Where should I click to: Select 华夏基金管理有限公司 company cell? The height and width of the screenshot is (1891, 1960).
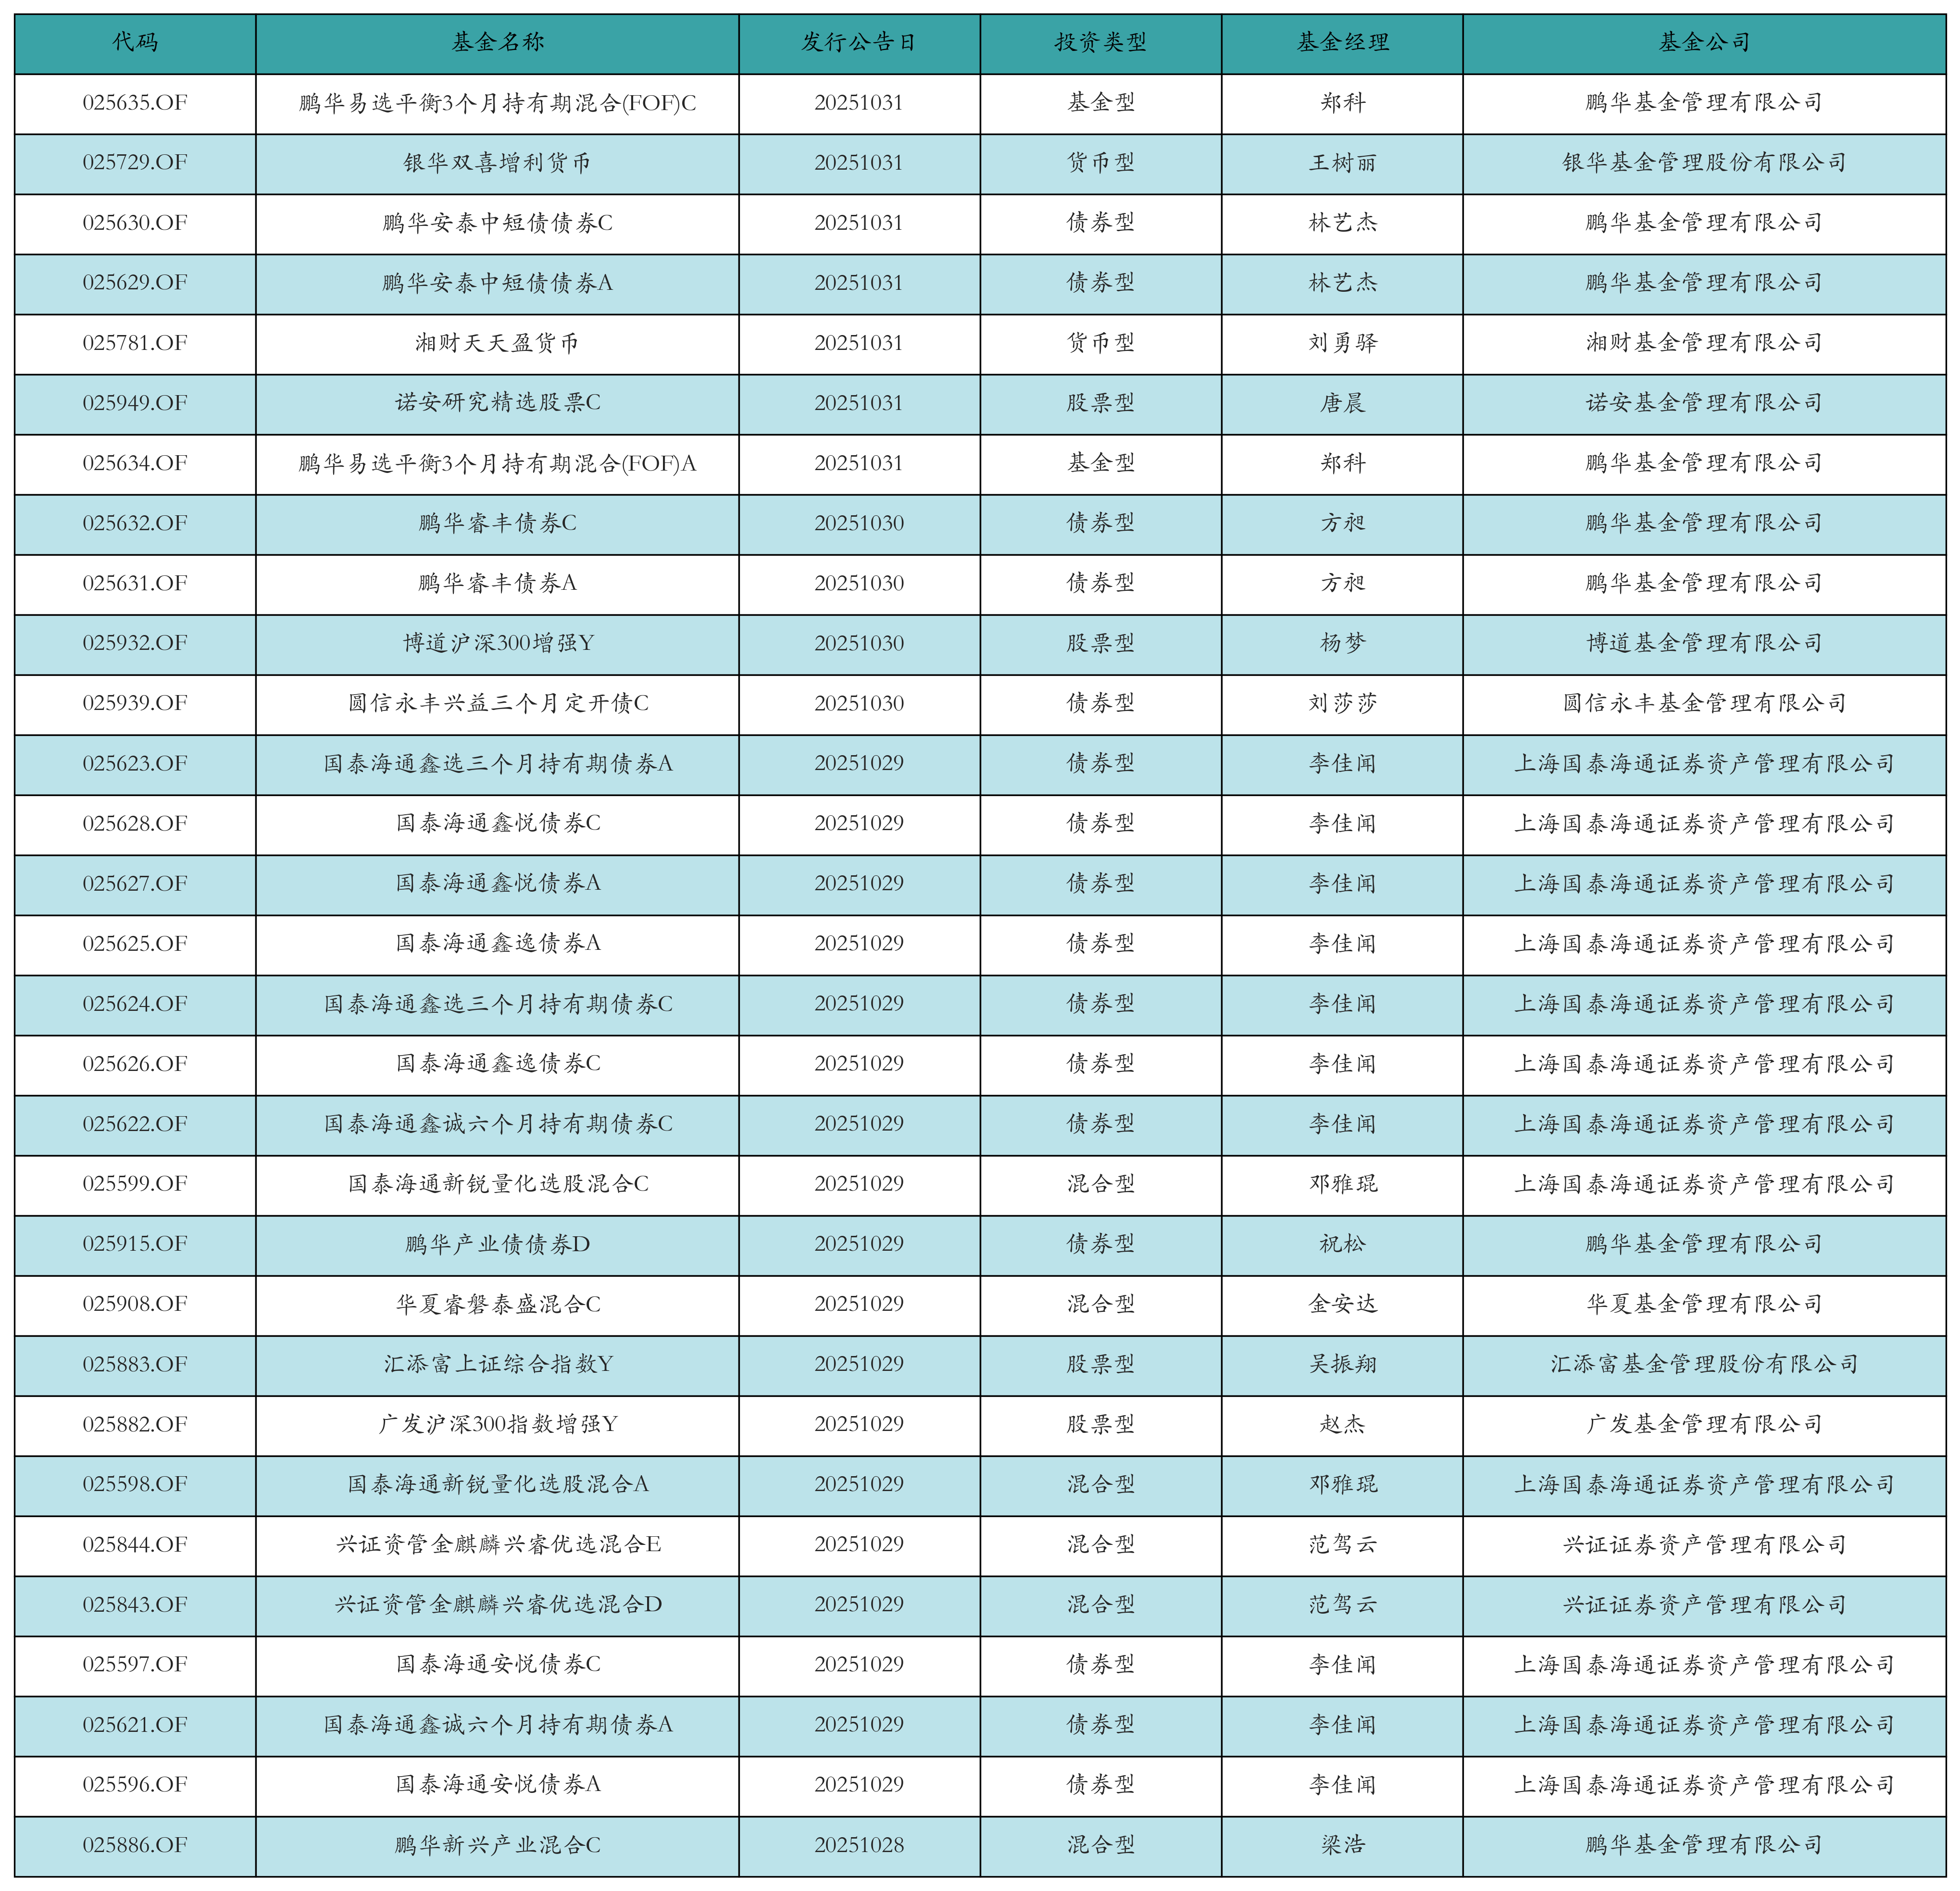[1704, 1304]
